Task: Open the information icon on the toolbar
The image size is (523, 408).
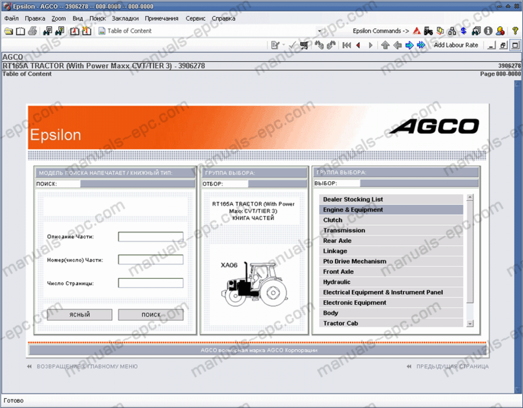Action: pyautogui.click(x=488, y=31)
